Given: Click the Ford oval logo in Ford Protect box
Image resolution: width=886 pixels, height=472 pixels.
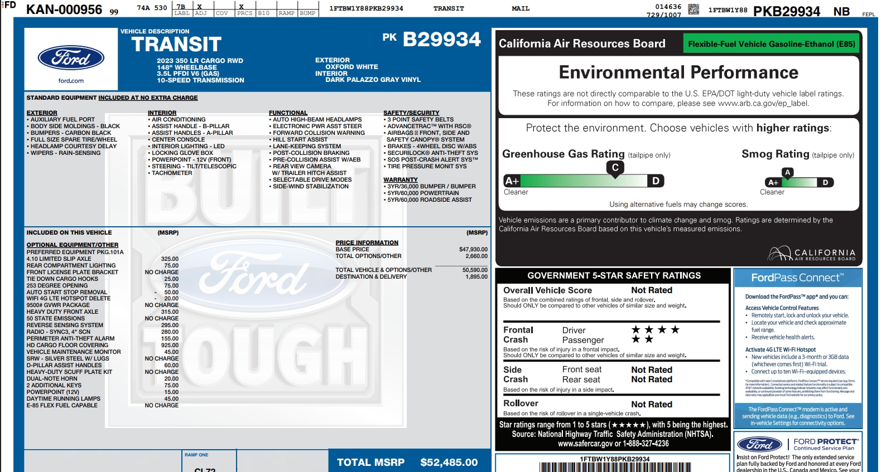Looking at the screenshot, I should point(759,444).
